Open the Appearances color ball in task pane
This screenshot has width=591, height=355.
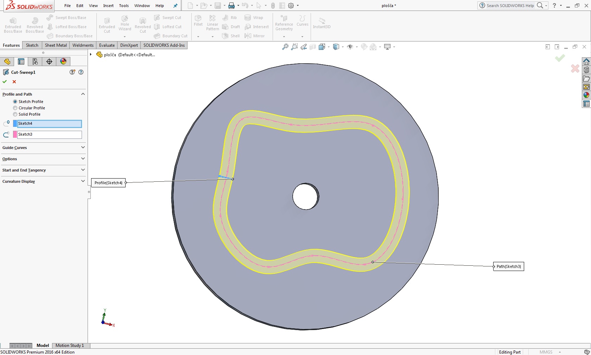[x=586, y=95]
